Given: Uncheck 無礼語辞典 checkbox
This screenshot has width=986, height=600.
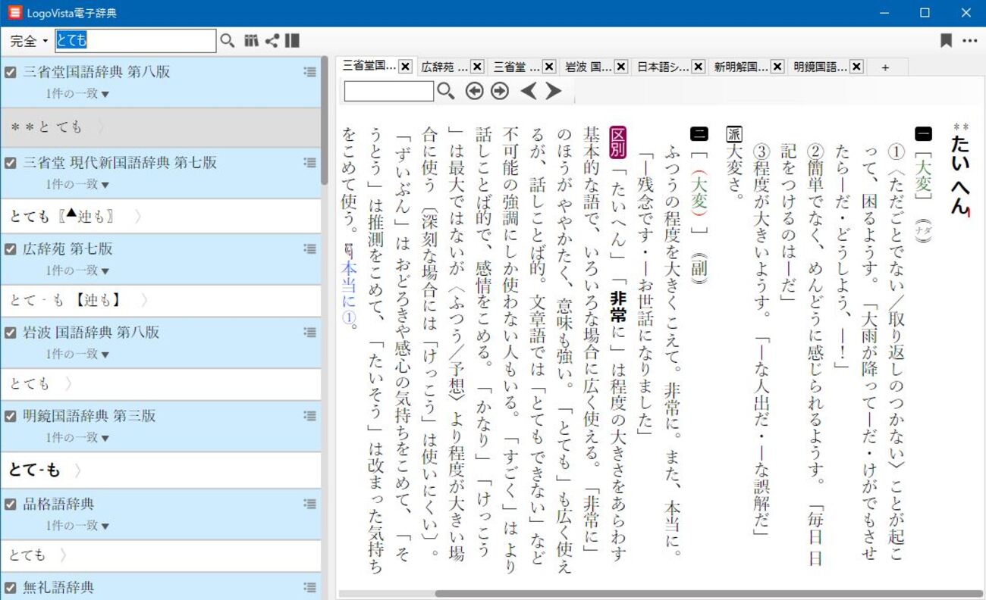Looking at the screenshot, I should tap(11, 587).
